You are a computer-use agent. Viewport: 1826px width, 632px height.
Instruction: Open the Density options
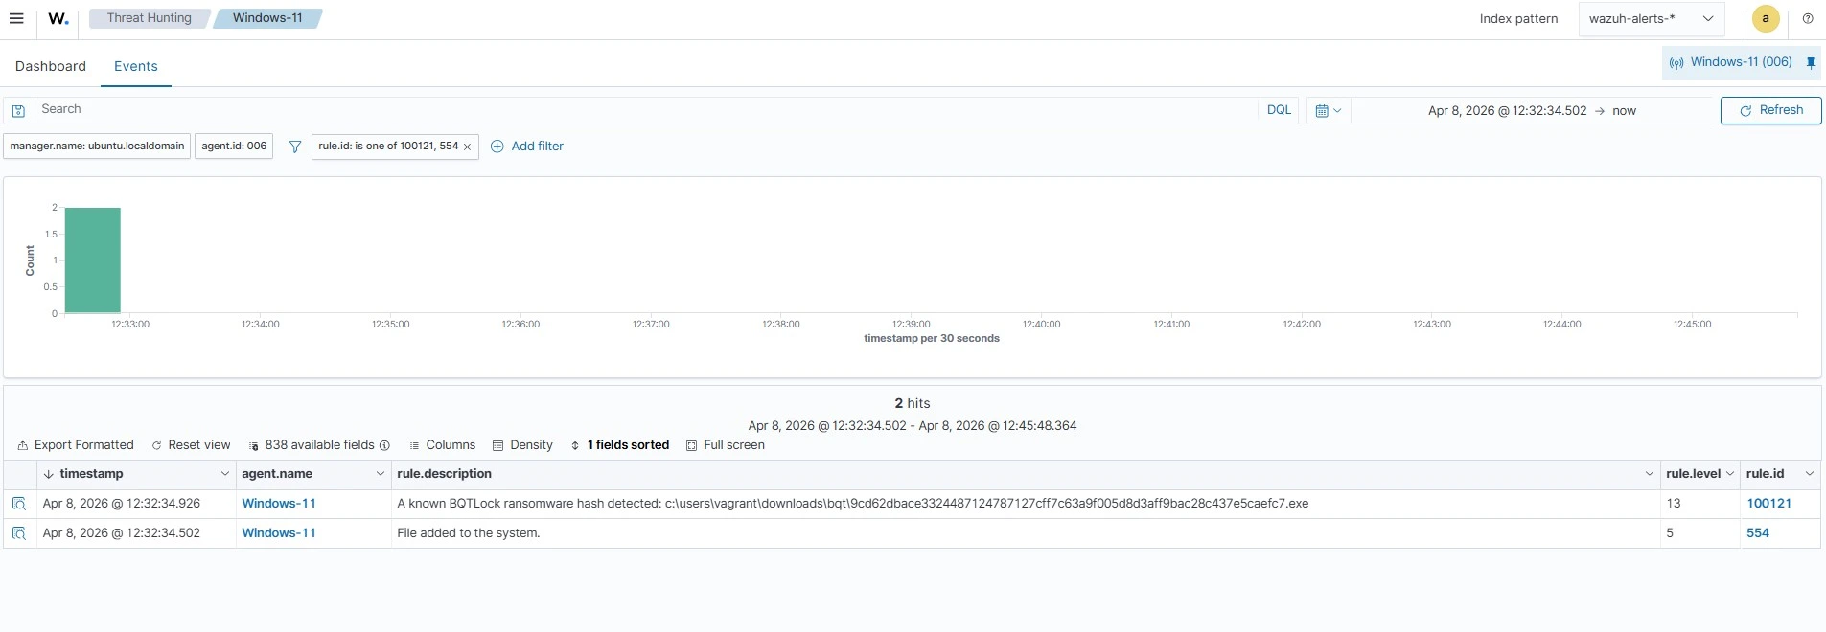[x=522, y=445]
